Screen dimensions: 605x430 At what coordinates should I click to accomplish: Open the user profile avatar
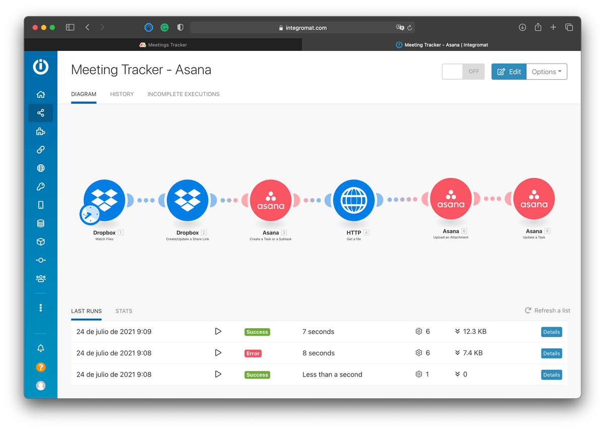pos(41,386)
